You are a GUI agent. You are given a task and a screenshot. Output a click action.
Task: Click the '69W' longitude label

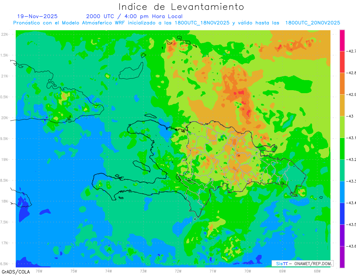(x=282, y=271)
